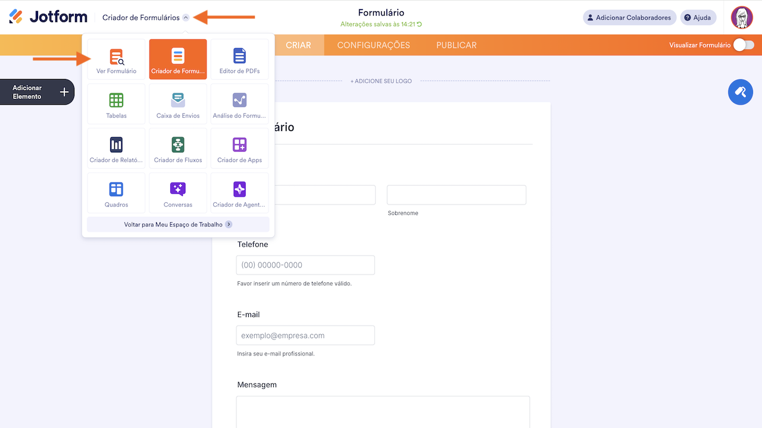Image resolution: width=762 pixels, height=428 pixels.
Task: Click 'Insira seu e-mail profissional' hint
Action: click(276, 354)
